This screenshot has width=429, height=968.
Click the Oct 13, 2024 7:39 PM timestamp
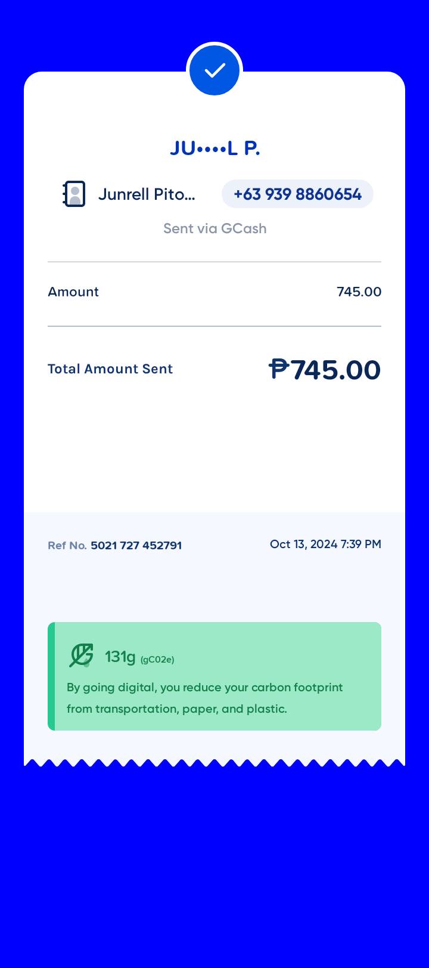pyautogui.click(x=325, y=545)
